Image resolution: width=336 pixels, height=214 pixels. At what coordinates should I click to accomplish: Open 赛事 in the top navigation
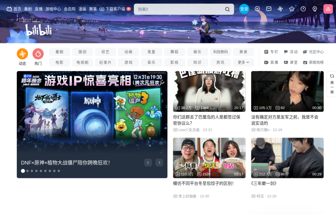[x=93, y=9]
